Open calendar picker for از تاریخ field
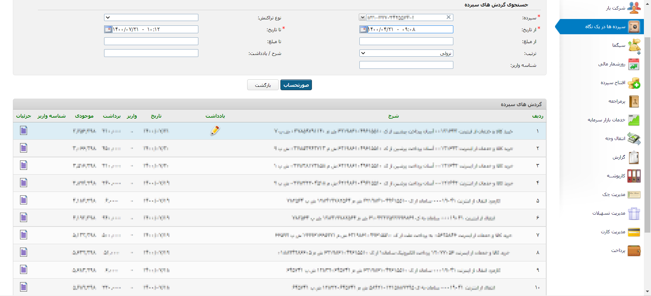 pyautogui.click(x=363, y=29)
